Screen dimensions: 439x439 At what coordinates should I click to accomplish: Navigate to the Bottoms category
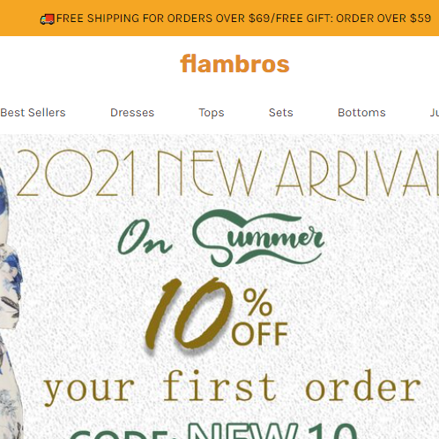(x=361, y=113)
